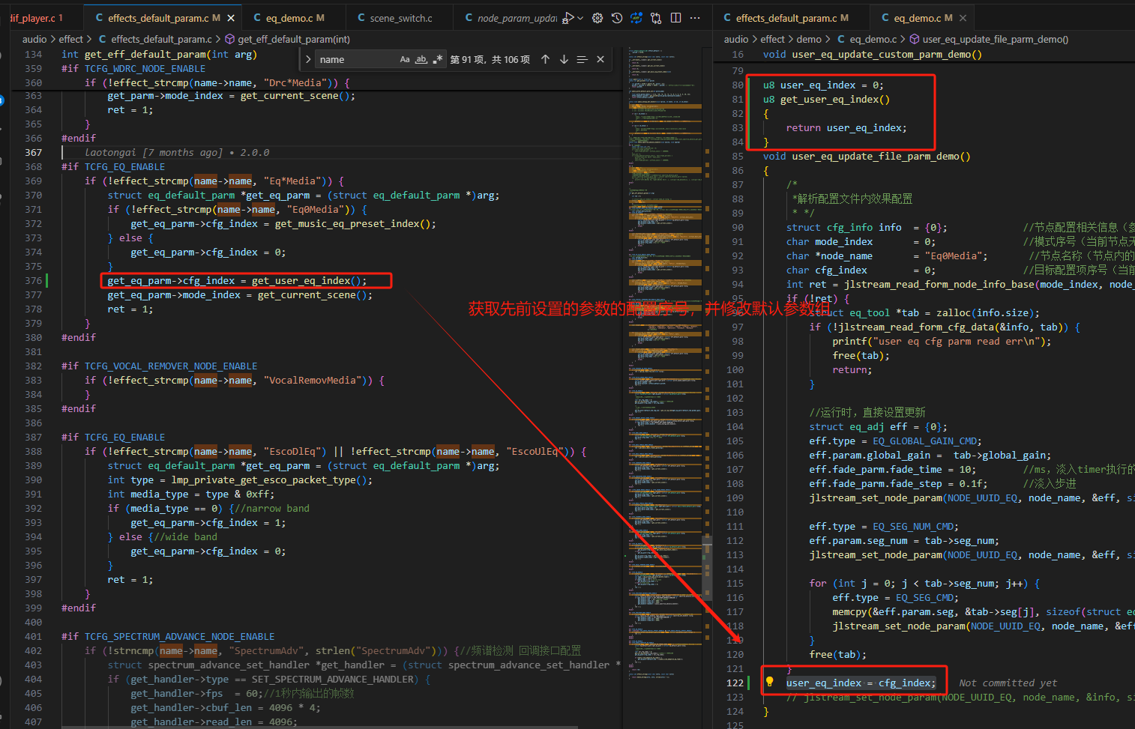
Task: Click the blue diff sync icon
Action: pos(636,18)
